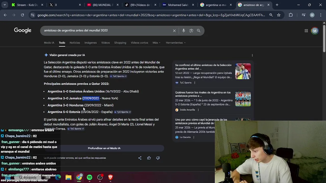Screen dimensions: 326x183
Task: Open Spotify from the taskbar
Action: pos(89,177)
